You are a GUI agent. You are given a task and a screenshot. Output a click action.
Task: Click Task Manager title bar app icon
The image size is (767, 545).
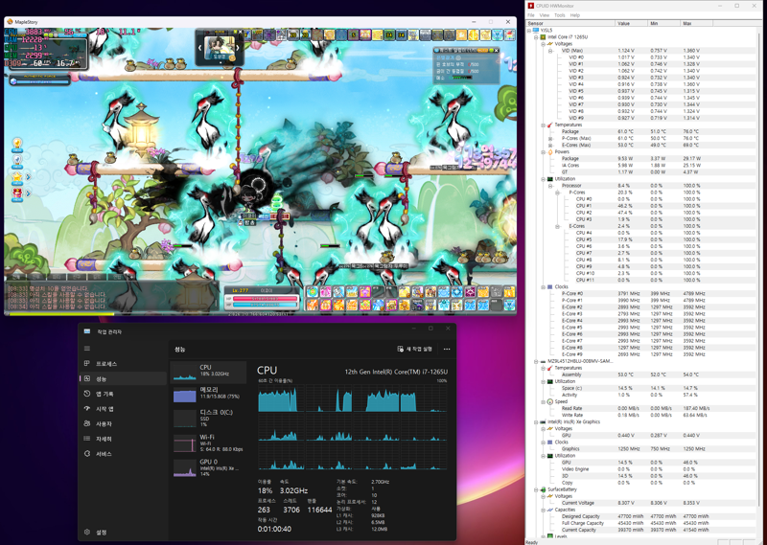tap(87, 331)
